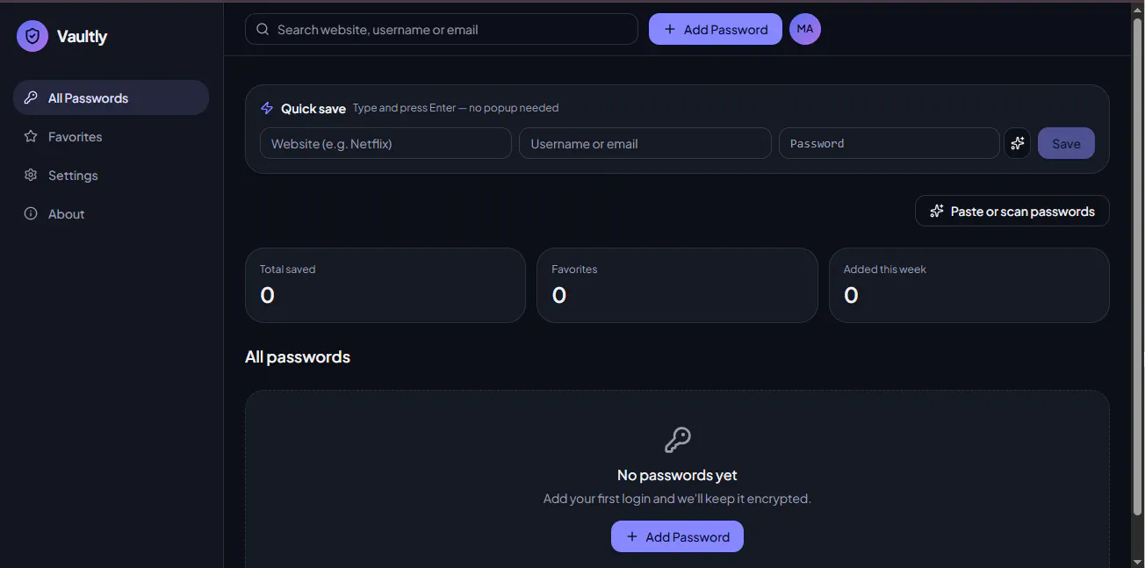
Task: Click Add Password under No passwords yet
Action: [677, 536]
